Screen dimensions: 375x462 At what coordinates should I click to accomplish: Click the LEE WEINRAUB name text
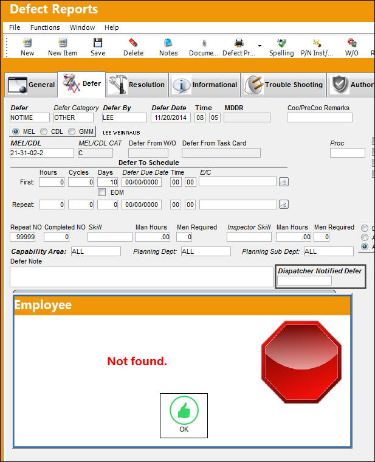click(x=122, y=133)
